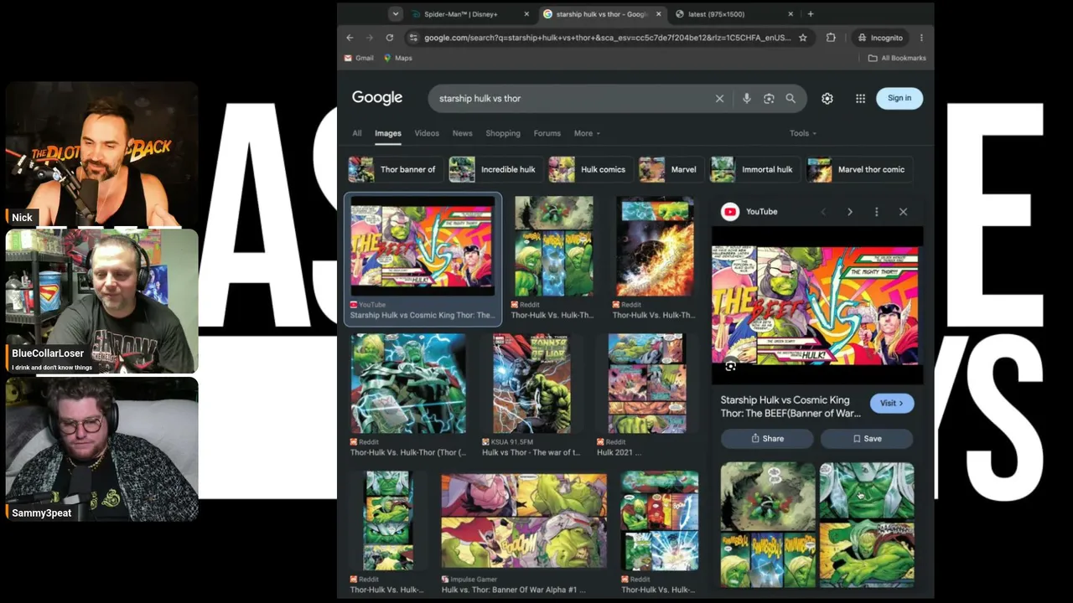Open the Thor-Hulk Vs. Hulk-Thor (Thor image result
The height and width of the screenshot is (603, 1073).
coord(408,384)
